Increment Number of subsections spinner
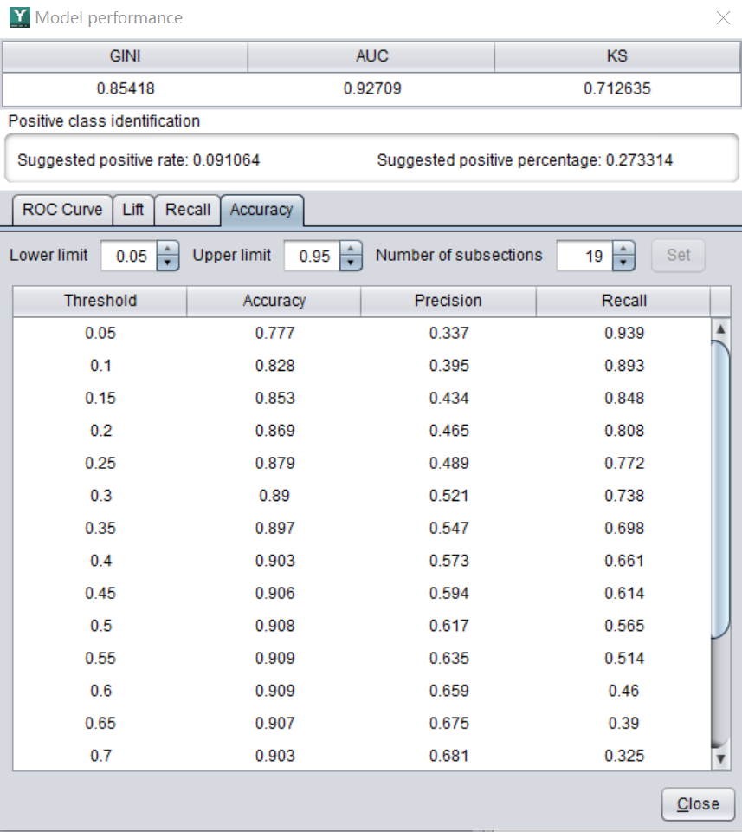Viewport: 742px width, 832px height. pos(623,249)
